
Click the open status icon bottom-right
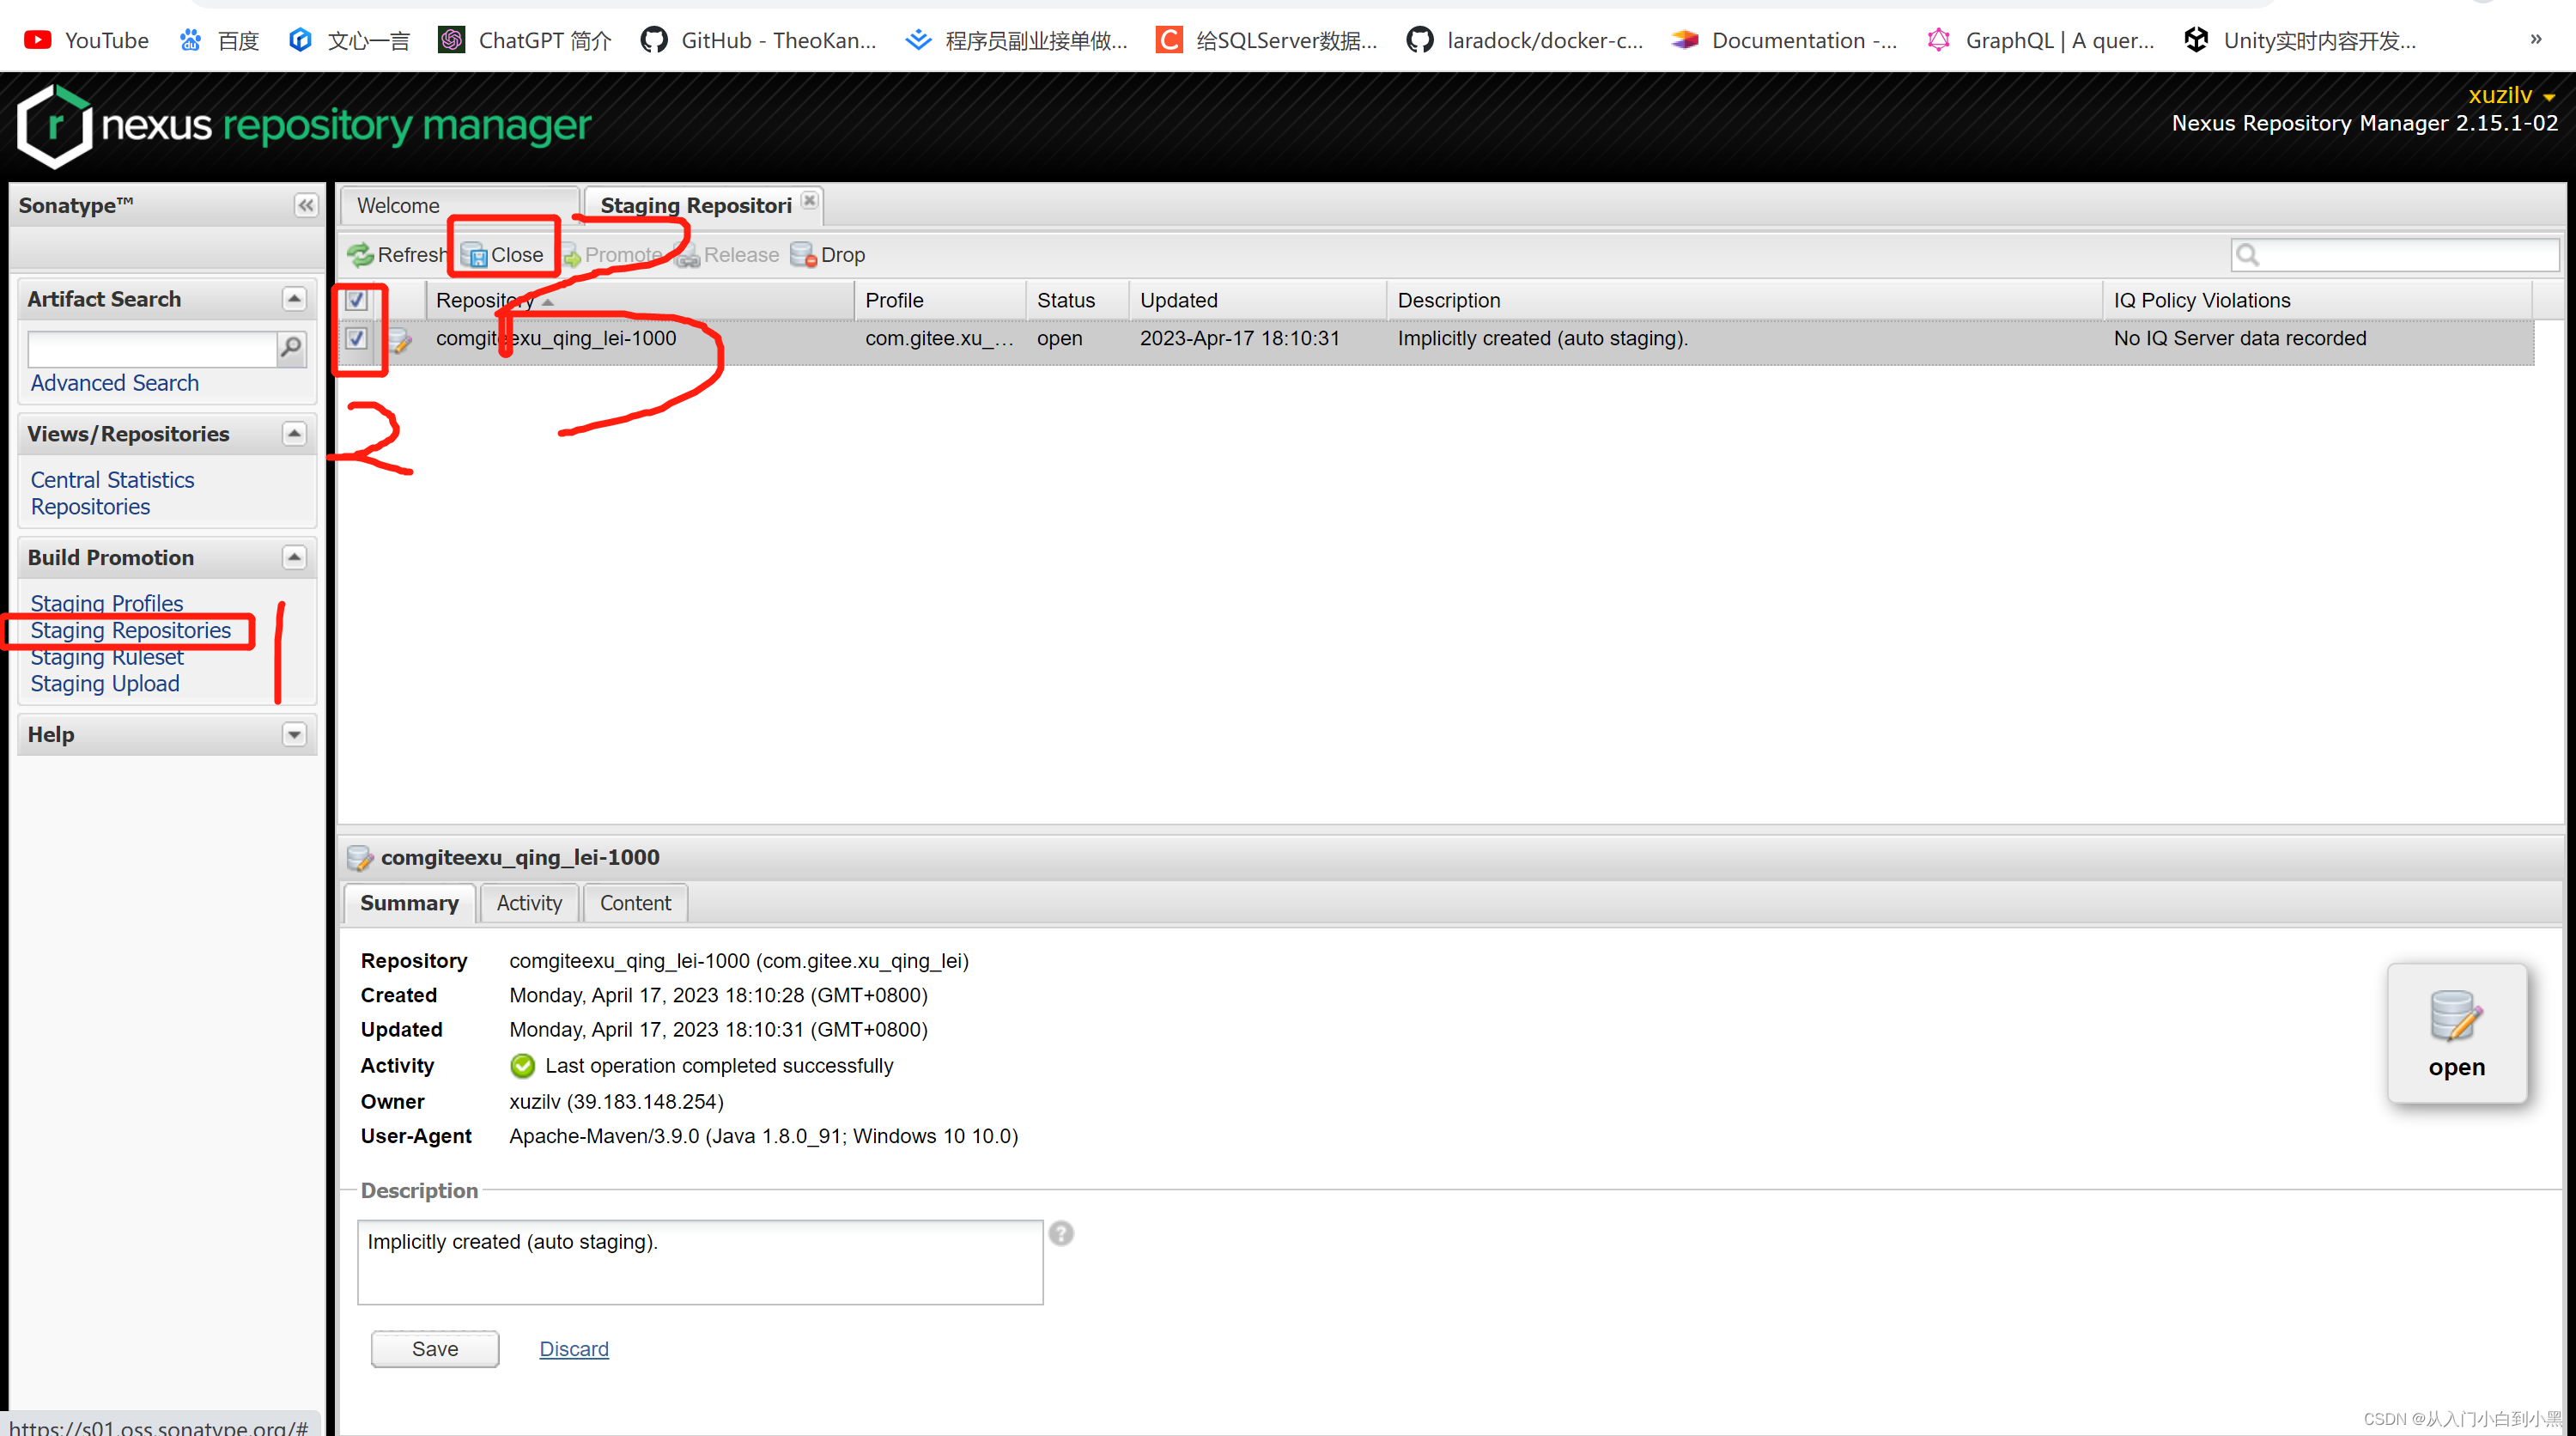click(x=2454, y=1035)
